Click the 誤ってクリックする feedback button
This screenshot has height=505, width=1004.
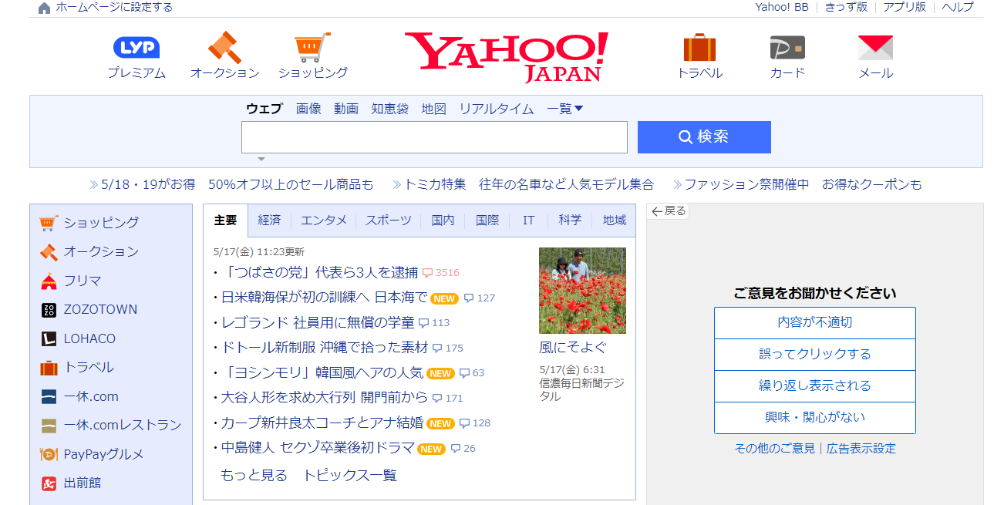pyautogui.click(x=815, y=355)
